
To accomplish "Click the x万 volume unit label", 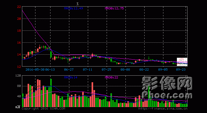I will pos(18,107).
